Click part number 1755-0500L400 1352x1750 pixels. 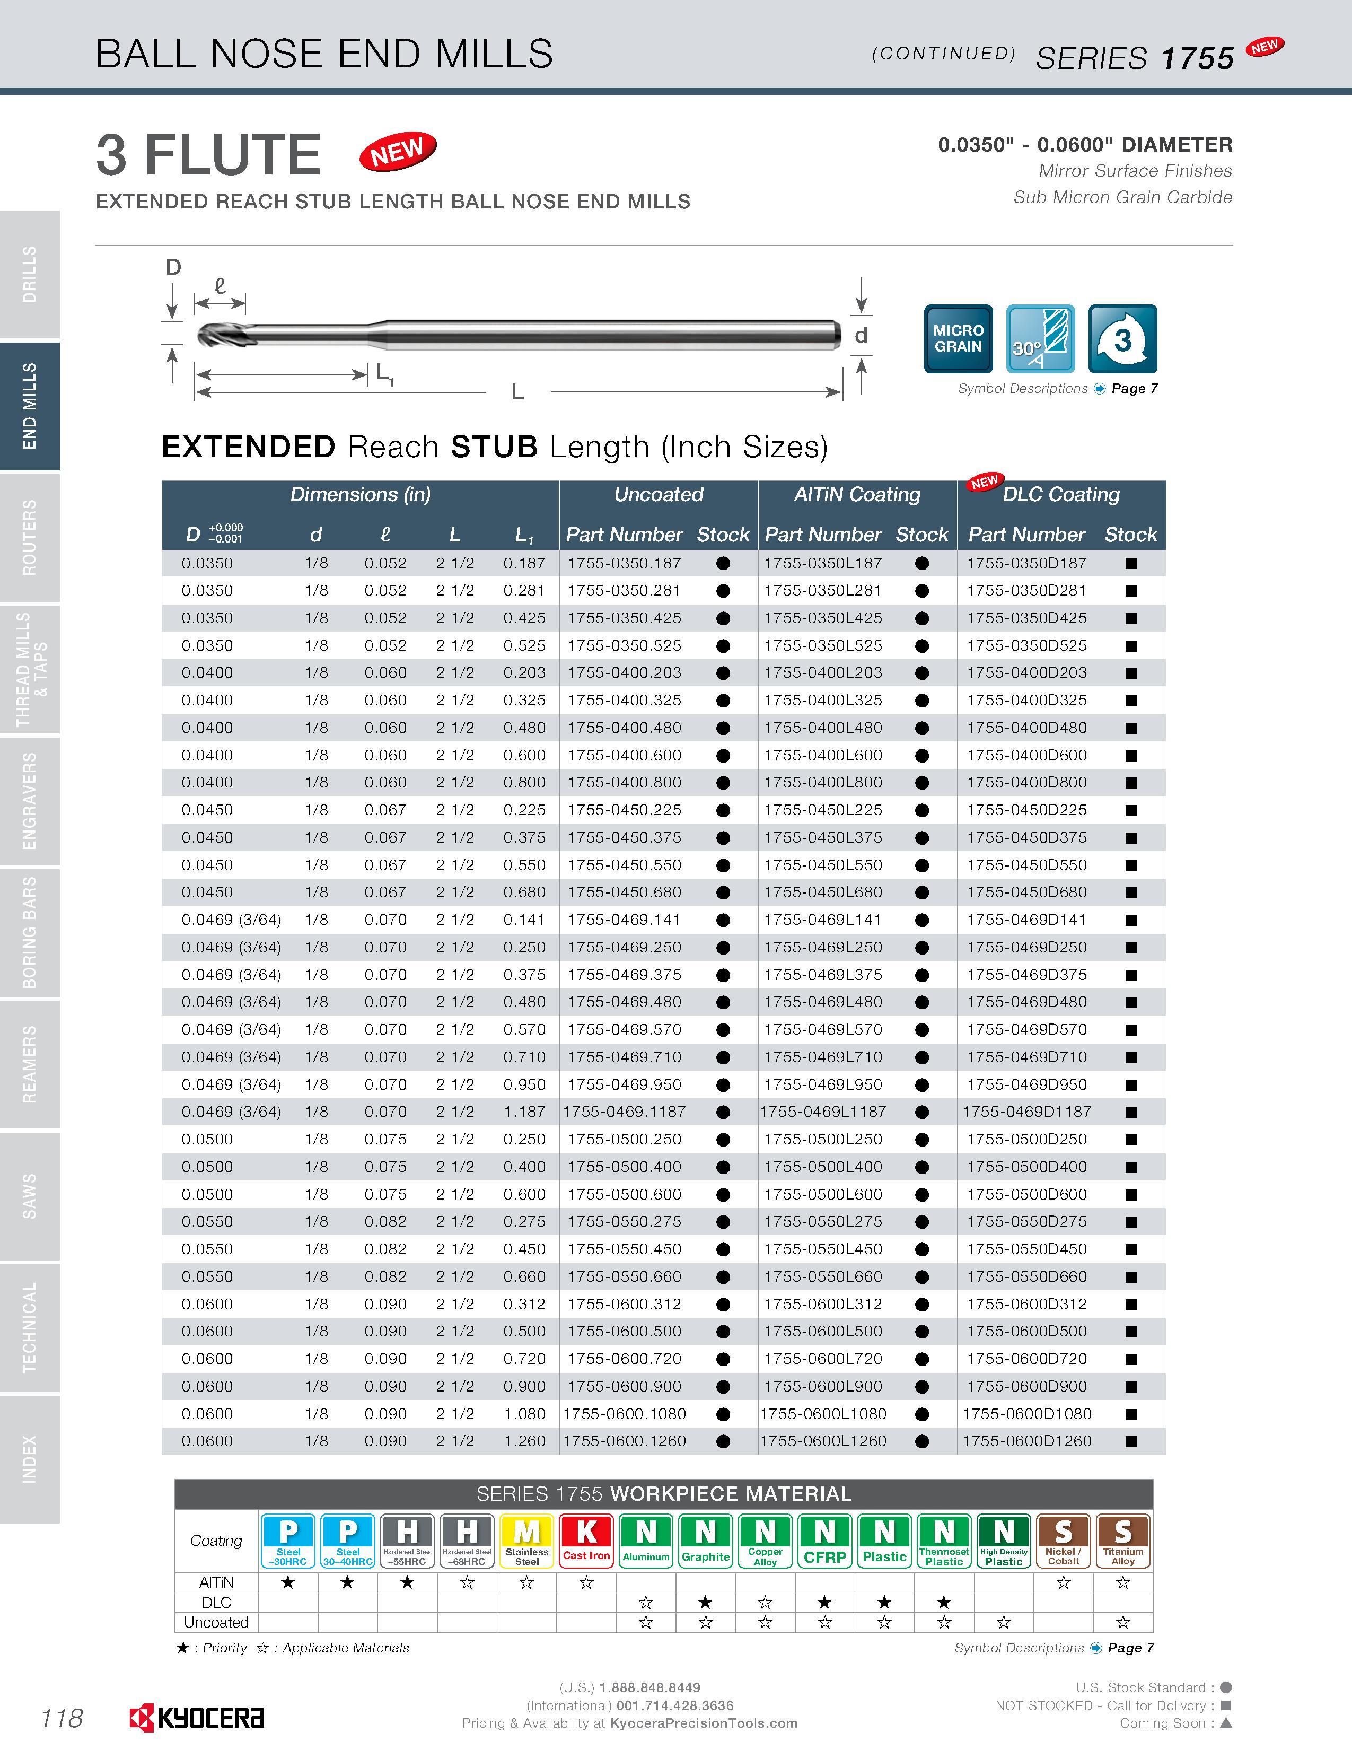[822, 1167]
